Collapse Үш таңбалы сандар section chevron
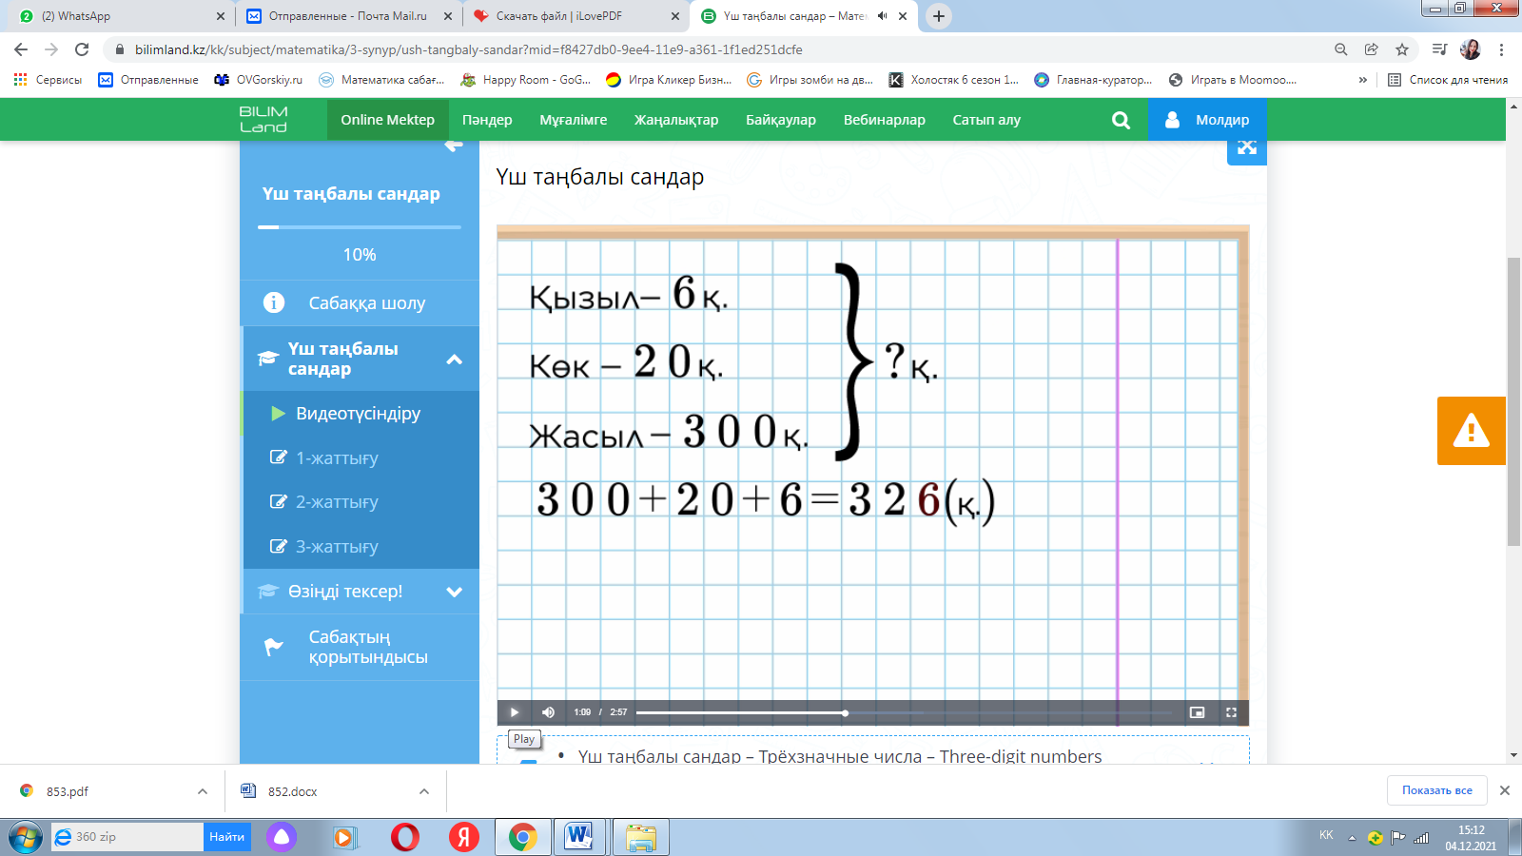 click(455, 360)
